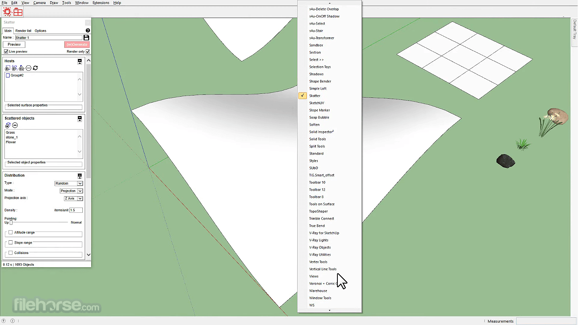578x325 pixels.
Task: Click the add curve host icon in Hosts
Action: point(14,68)
